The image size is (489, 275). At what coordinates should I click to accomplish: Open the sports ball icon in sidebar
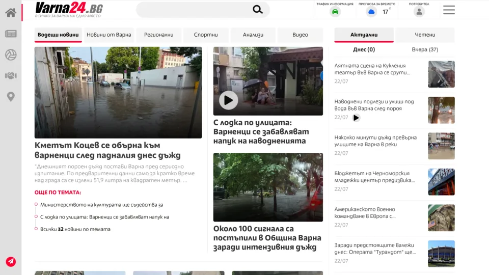pyautogui.click(x=11, y=55)
